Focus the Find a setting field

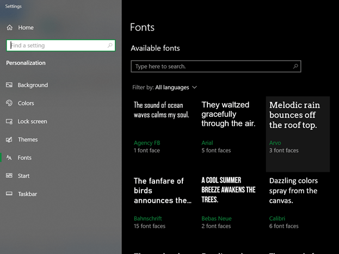click(61, 45)
